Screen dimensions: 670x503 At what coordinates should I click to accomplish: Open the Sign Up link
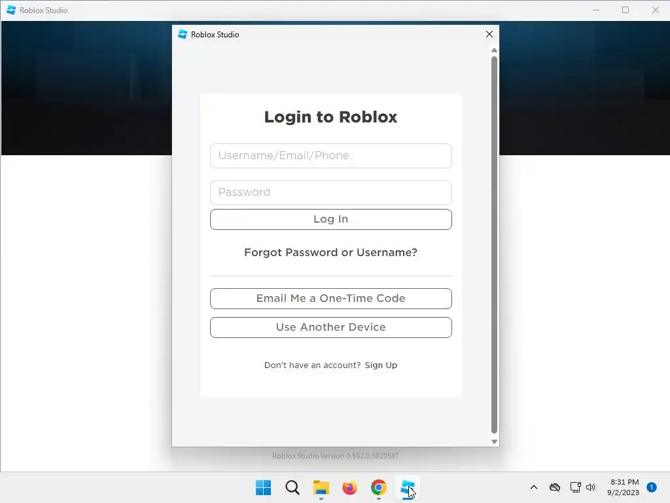pos(381,365)
